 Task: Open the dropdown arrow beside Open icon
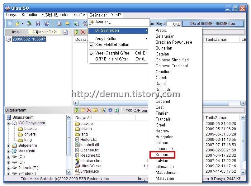click(x=22, y=24)
